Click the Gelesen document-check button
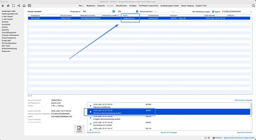The image size is (256, 140). pos(79,129)
